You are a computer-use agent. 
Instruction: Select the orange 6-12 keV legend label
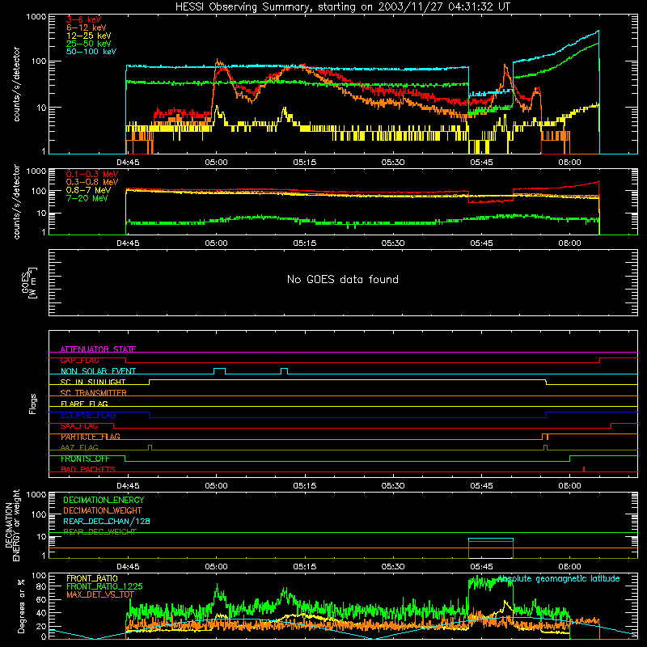[x=86, y=27]
